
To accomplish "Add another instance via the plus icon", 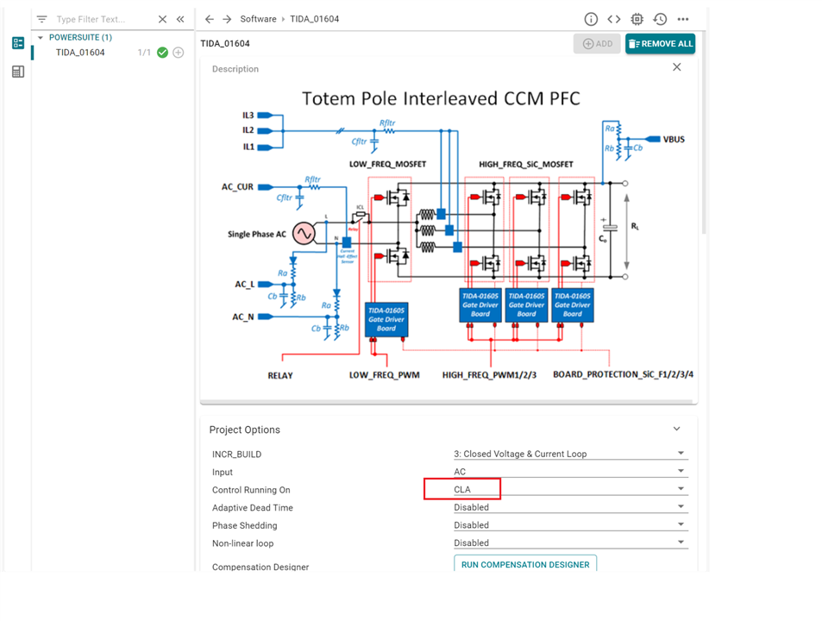I will 178,52.
